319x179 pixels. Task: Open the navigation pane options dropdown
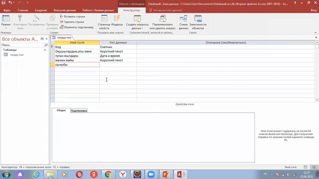coord(42,39)
